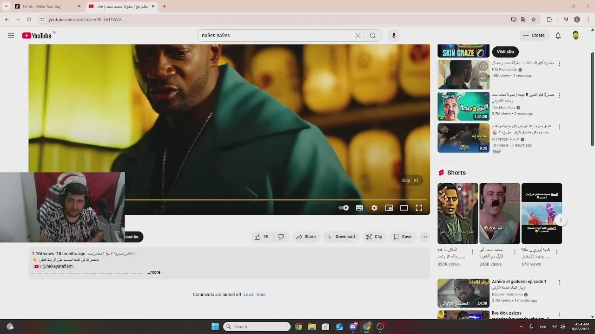
Task: Open Bassem Hamraoui channel name
Action: (x=507, y=295)
